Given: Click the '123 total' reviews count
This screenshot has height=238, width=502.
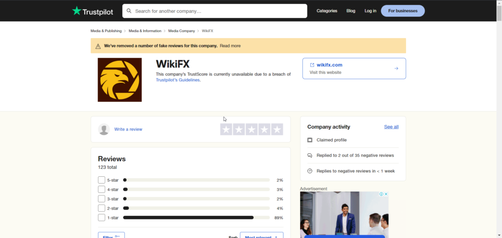Looking at the screenshot, I should click(107, 167).
